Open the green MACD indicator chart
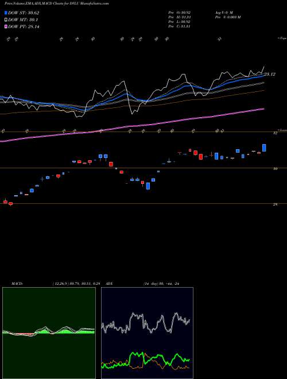This screenshot has height=379, width=287. coord(49,333)
